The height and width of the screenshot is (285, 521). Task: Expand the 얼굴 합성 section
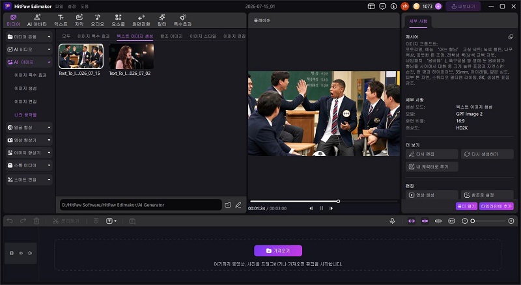29,128
